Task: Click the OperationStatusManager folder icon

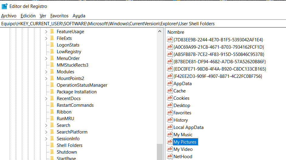Action: click(52, 85)
